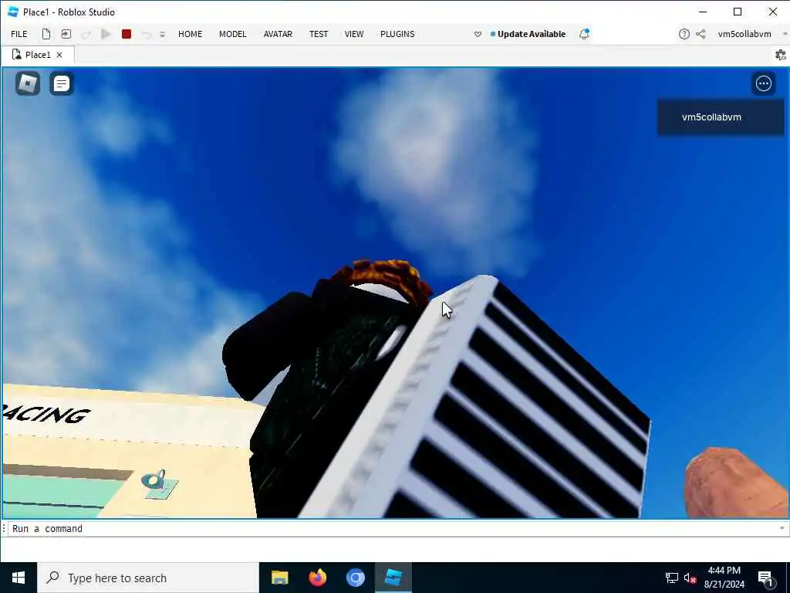This screenshot has height=593, width=790.
Task: Expand the account dropdown arrow
Action: 785,34
